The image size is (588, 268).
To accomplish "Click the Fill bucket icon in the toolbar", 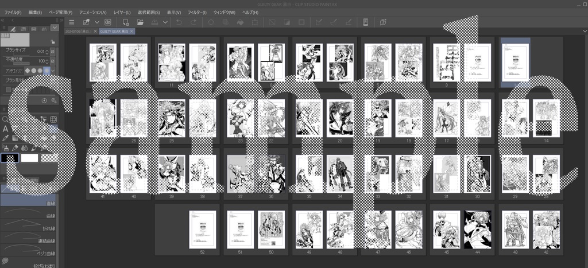I will (241, 22).
